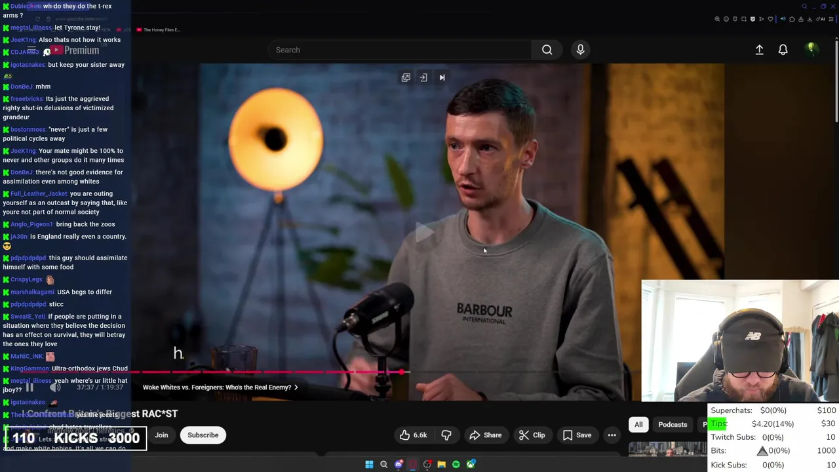The image size is (839, 472).
Task: Click the recommended video thumbnail below chips
Action: [x=667, y=449]
